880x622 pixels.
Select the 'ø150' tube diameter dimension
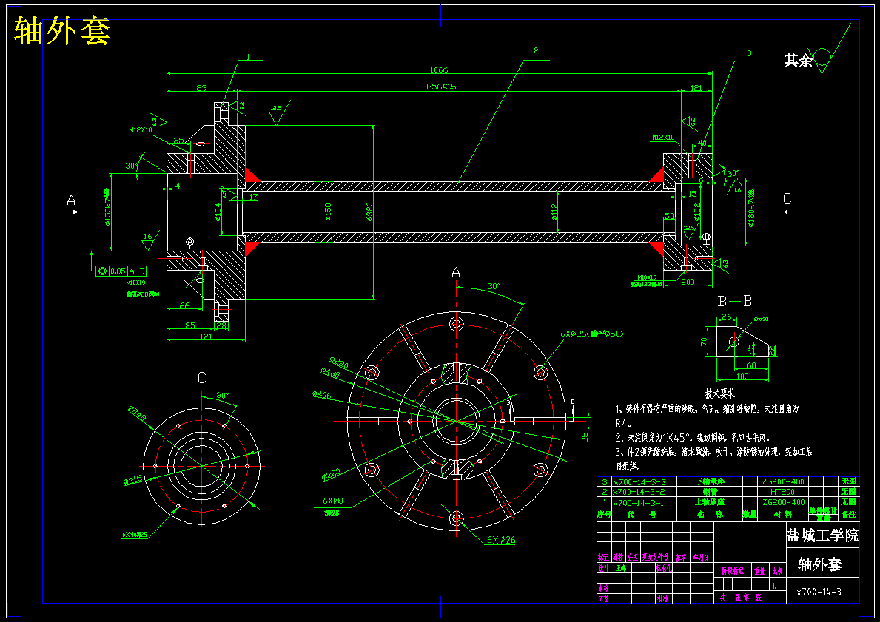pos(328,212)
